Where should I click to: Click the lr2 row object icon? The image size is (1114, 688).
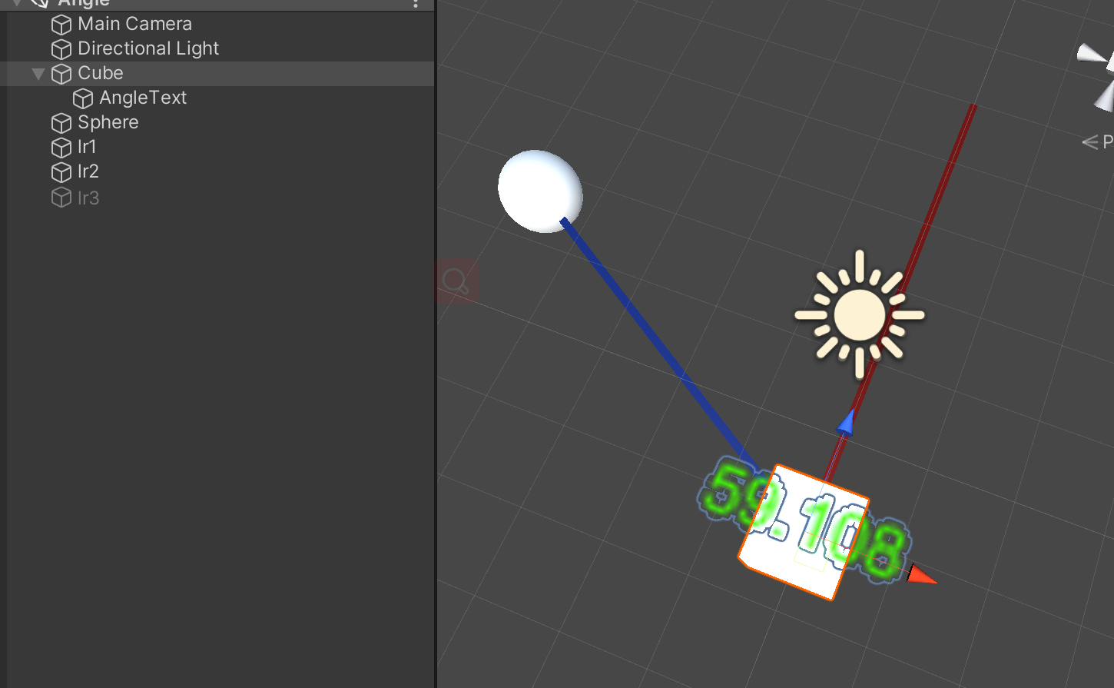click(61, 172)
